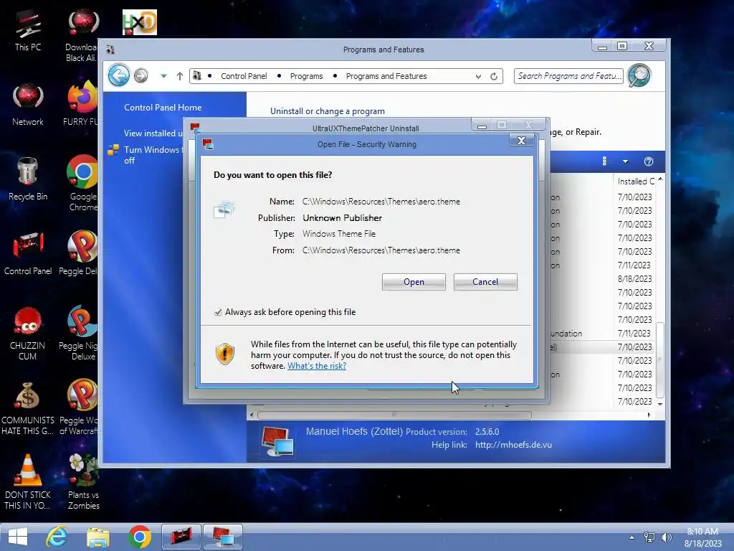Click Cancel in the Security Warning dialog
734x551 pixels.
pyautogui.click(x=485, y=282)
